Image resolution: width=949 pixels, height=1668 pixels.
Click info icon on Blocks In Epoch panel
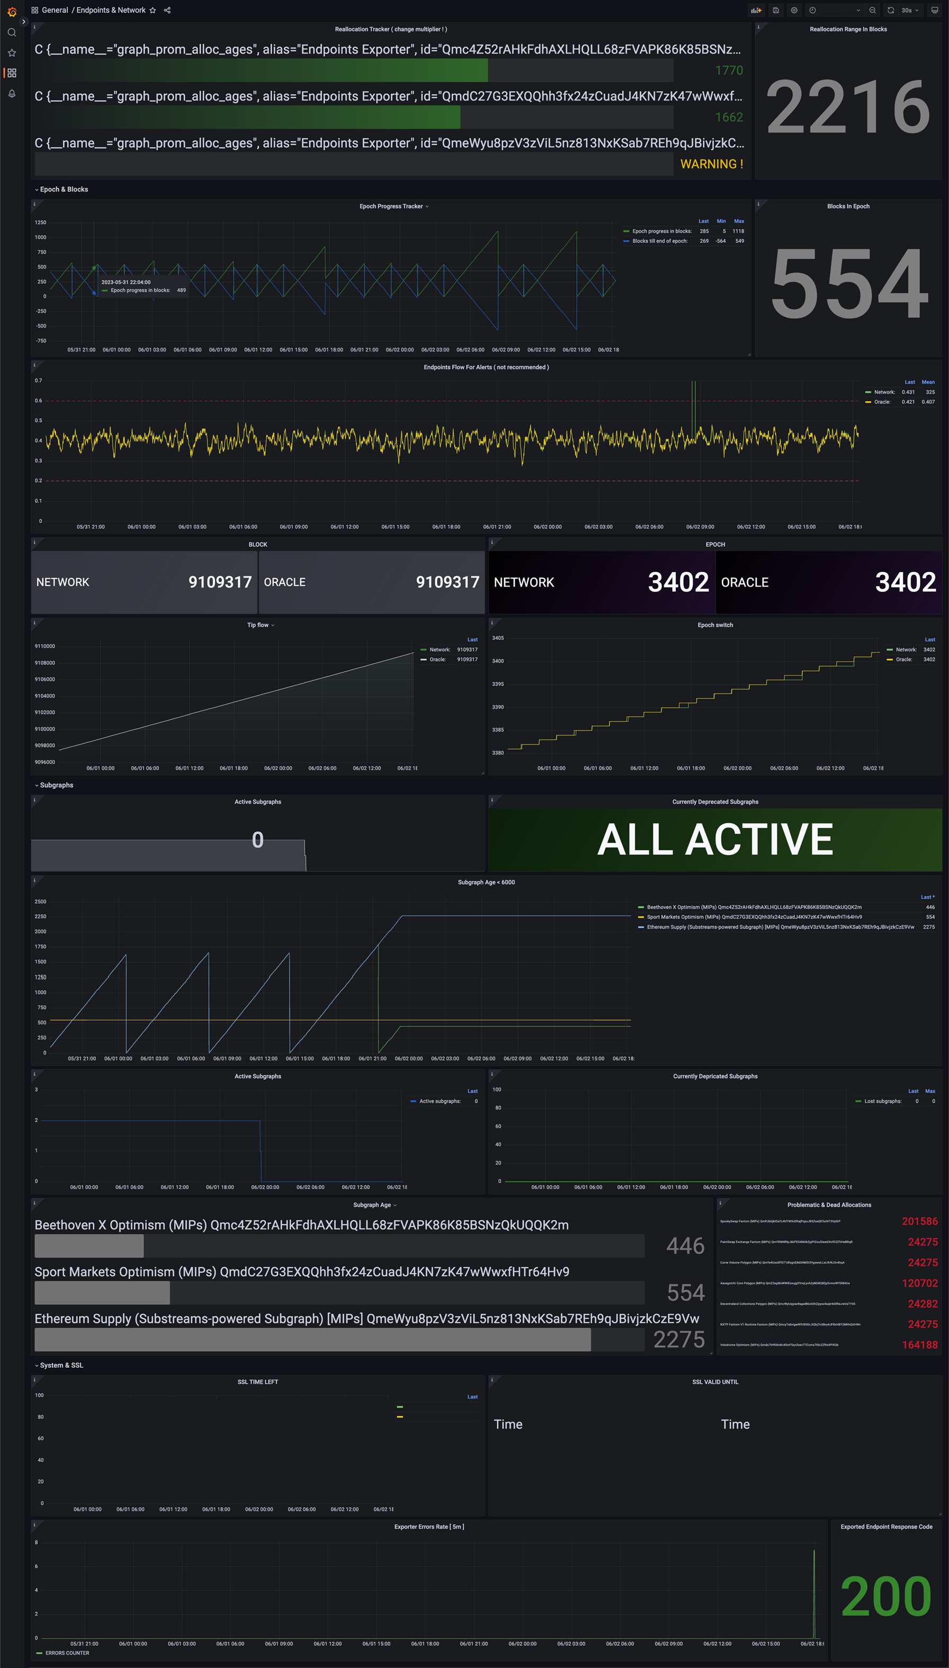758,204
